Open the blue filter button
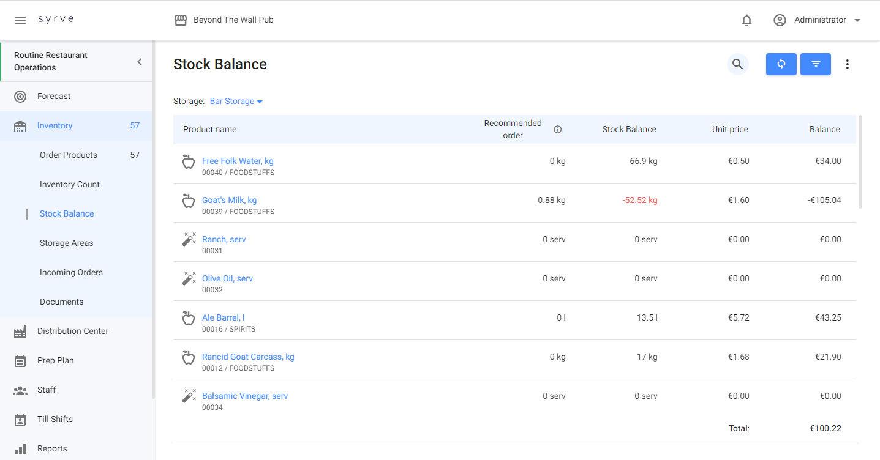880x460 pixels. pos(815,64)
